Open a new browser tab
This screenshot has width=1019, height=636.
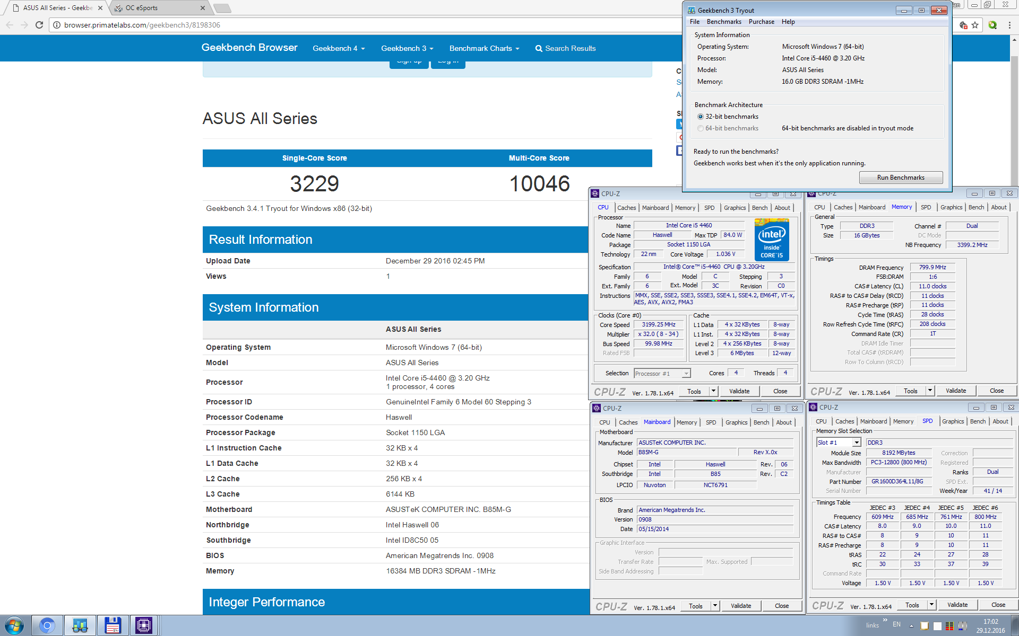click(222, 8)
